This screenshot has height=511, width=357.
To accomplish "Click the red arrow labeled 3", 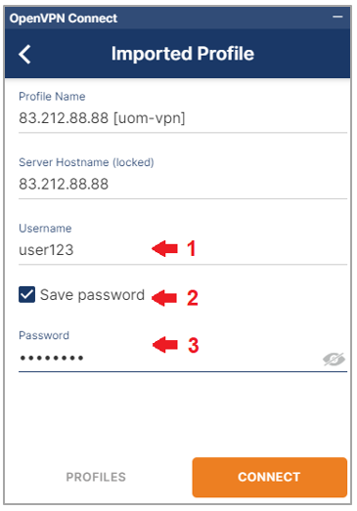I will click(x=165, y=345).
